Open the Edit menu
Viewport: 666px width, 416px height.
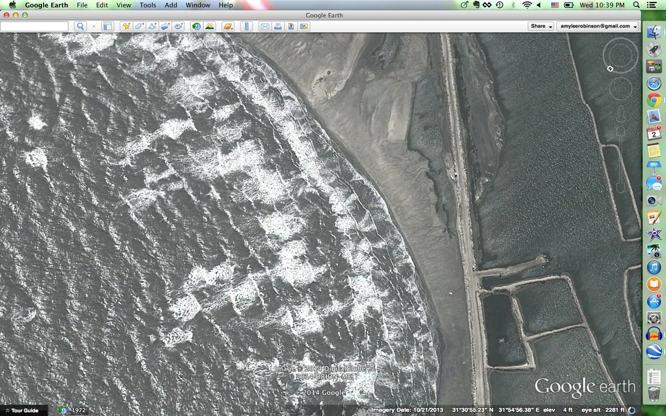click(102, 5)
